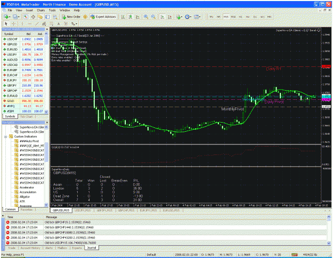Image resolution: width=333 pixels, height=258 pixels.
Task: Expand the Profiles dropdown arrow
Action: pyautogui.click(x=19, y=17)
